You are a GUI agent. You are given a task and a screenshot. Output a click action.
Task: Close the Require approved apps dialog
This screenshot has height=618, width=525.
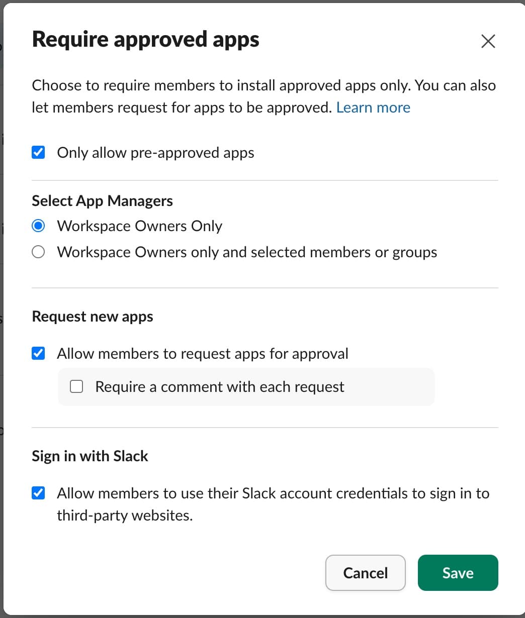pyautogui.click(x=487, y=41)
